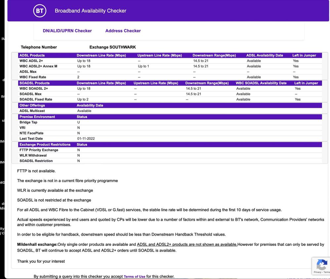The image size is (330, 279).
Task: Open the Address Checker tab
Action: [x=123, y=31]
